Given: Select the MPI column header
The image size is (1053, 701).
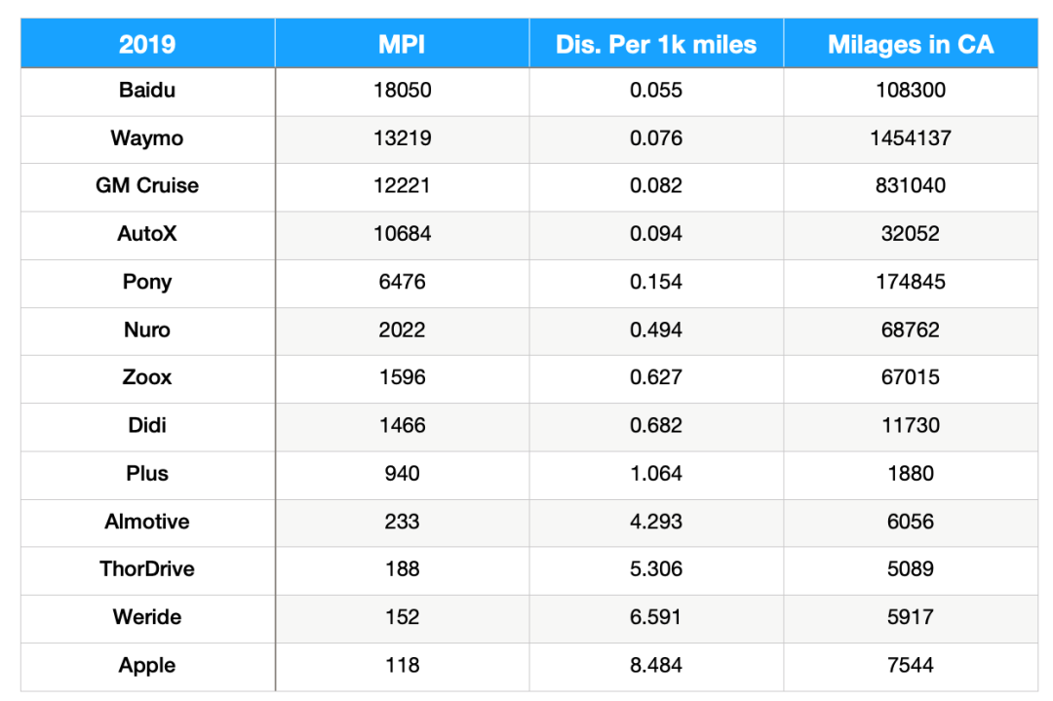Looking at the screenshot, I should (x=402, y=44).
